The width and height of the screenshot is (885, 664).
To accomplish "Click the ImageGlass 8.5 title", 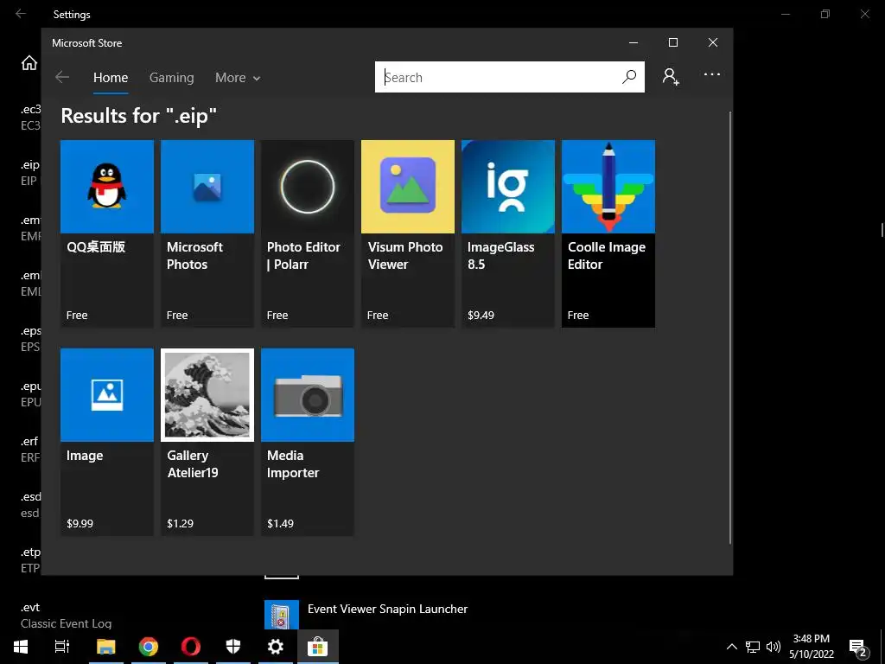I will (500, 256).
